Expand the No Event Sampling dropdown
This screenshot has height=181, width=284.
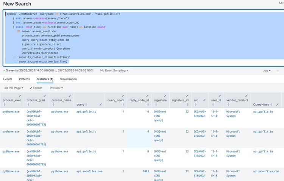click(x=114, y=70)
